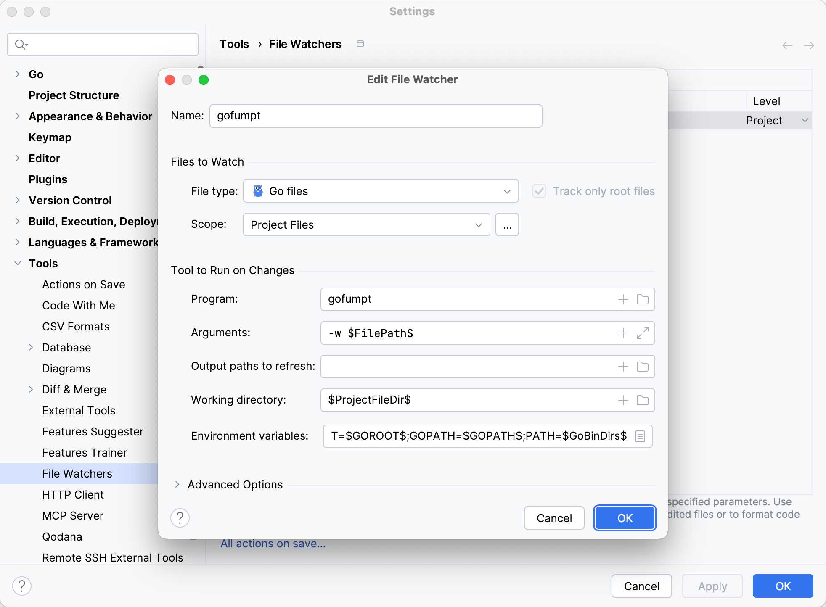Browse for Program path with folder icon
Screen dimensions: 826x607
(642, 299)
